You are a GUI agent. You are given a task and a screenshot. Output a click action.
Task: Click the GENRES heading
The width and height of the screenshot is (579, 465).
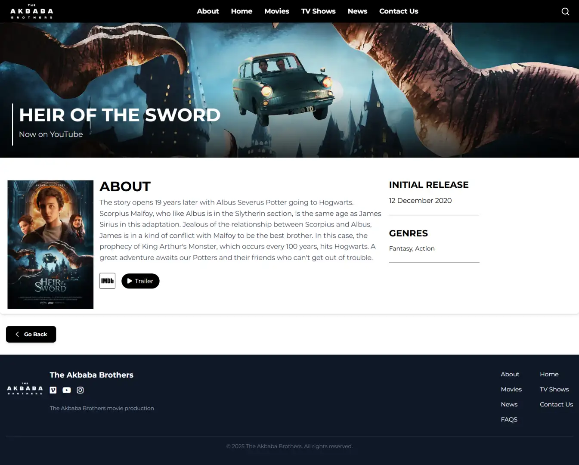(x=409, y=233)
